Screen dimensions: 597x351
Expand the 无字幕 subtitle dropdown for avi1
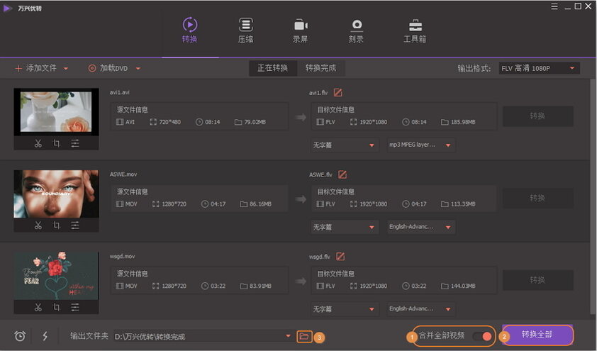coord(343,145)
